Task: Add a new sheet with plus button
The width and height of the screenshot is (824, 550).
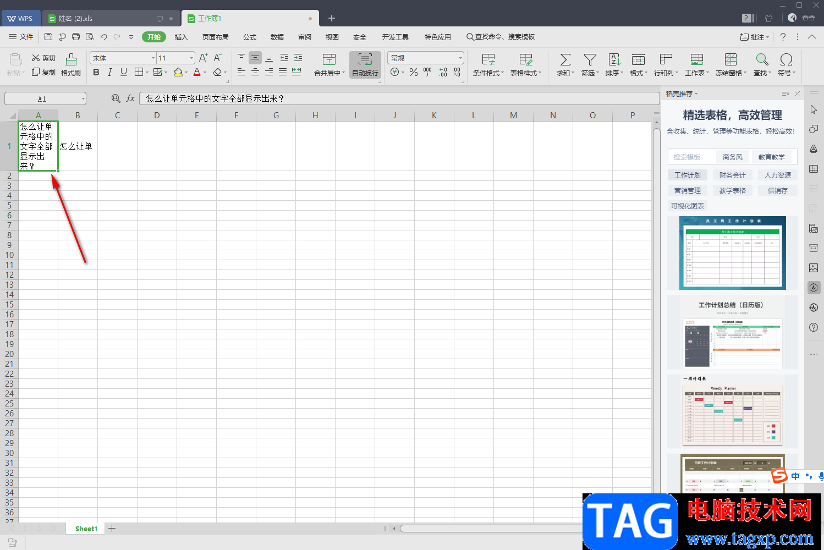Action: pos(112,528)
